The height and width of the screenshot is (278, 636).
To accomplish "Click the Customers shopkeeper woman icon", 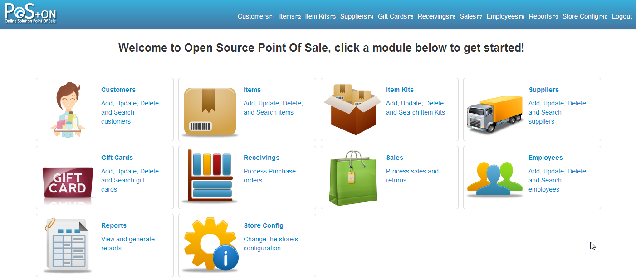I will (68, 110).
